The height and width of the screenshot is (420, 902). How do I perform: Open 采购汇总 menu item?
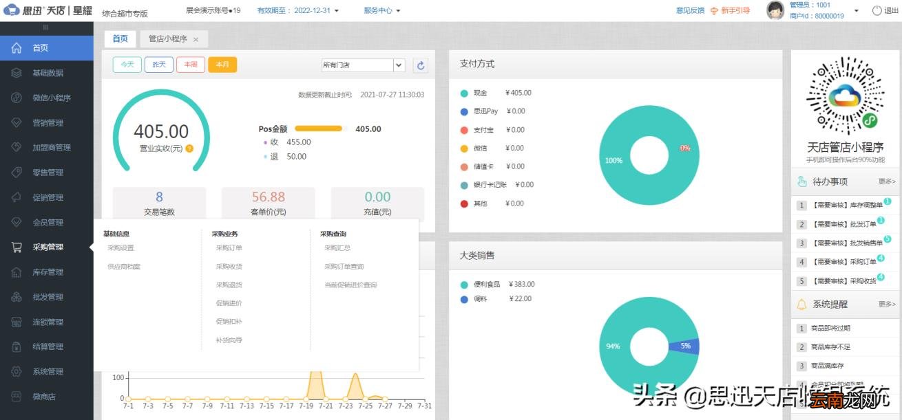337,248
